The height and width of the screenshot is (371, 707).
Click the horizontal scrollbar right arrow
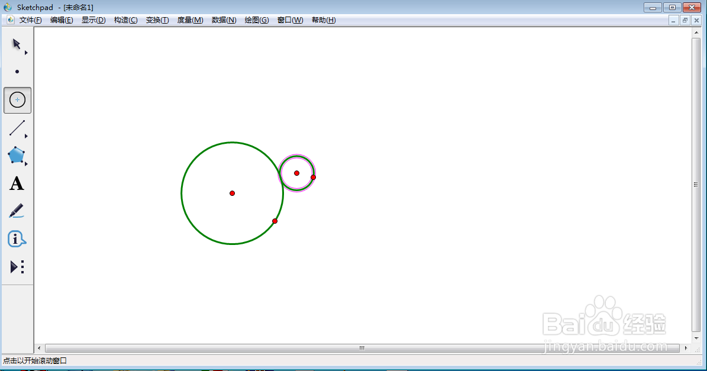coord(686,348)
